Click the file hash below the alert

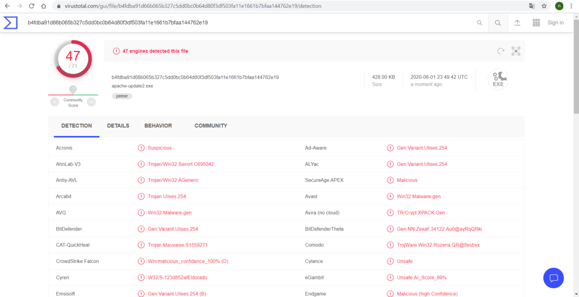point(195,77)
